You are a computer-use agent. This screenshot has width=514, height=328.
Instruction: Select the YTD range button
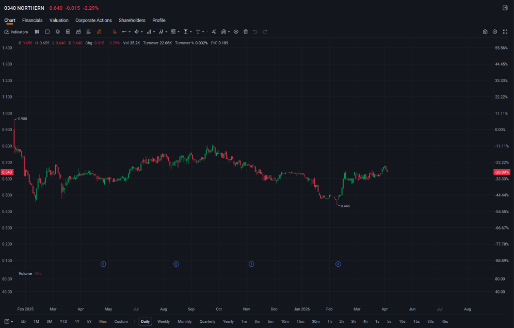pos(63,321)
